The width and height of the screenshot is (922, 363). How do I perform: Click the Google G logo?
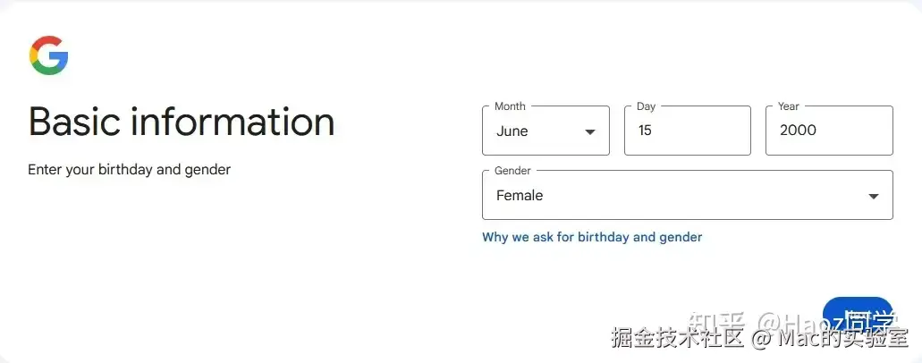click(48, 55)
